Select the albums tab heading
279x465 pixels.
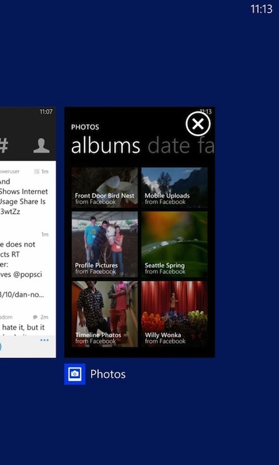click(x=106, y=145)
